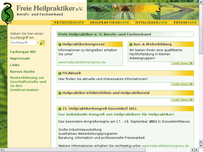Open the Links sidebar entry

coord(15,65)
